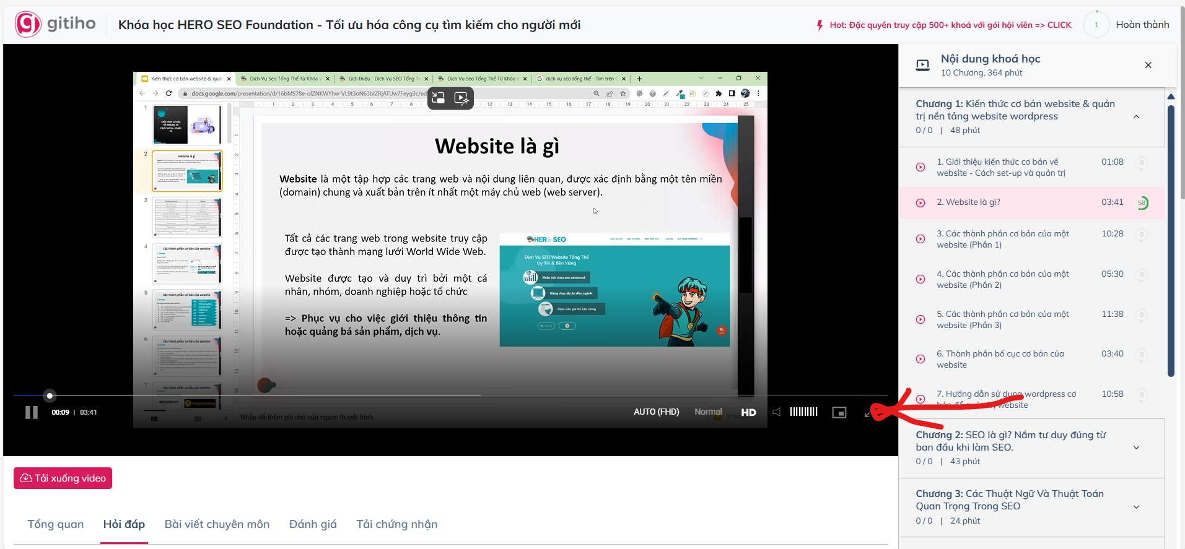Click the course list scrollbar up arrow
The height and width of the screenshot is (549, 1185).
tap(1171, 97)
